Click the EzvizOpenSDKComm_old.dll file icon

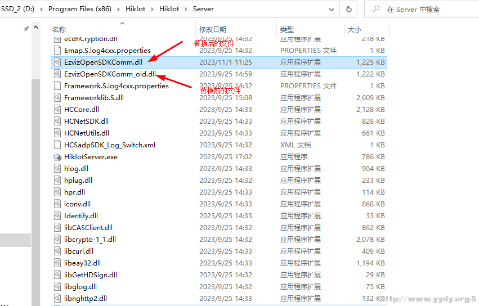[x=57, y=74]
